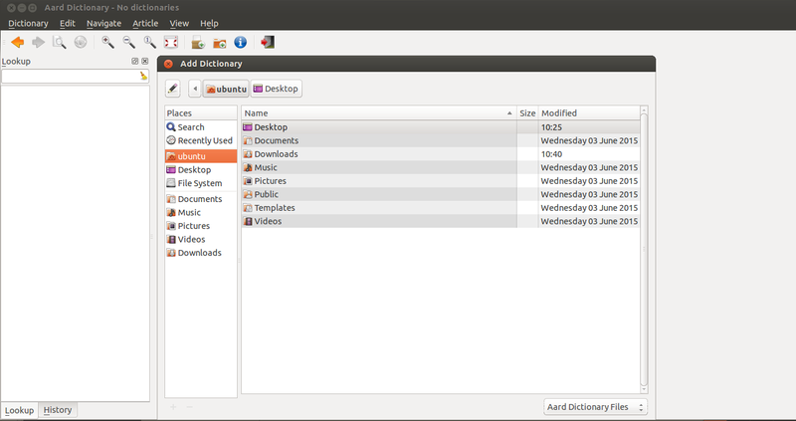Close the Add Dictionary dialog
This screenshot has width=796, height=421.
[168, 64]
